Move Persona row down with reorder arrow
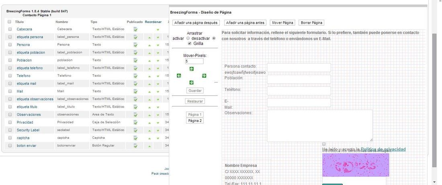 (158, 45)
